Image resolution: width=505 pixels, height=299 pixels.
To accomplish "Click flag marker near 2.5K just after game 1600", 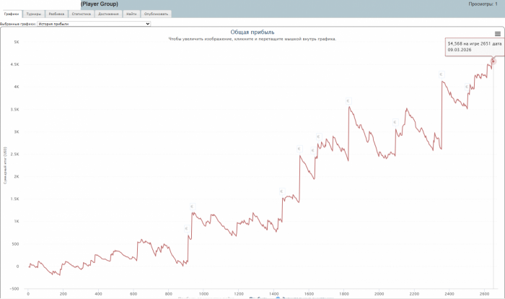I will click(x=312, y=150).
